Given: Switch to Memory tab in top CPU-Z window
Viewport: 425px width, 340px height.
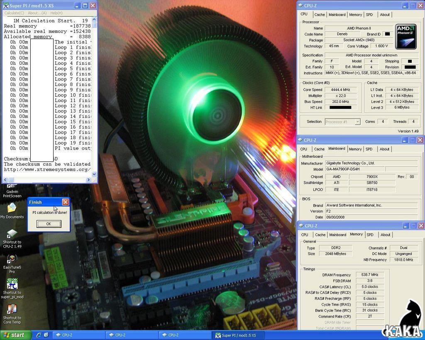Looking at the screenshot, I should (355, 15).
